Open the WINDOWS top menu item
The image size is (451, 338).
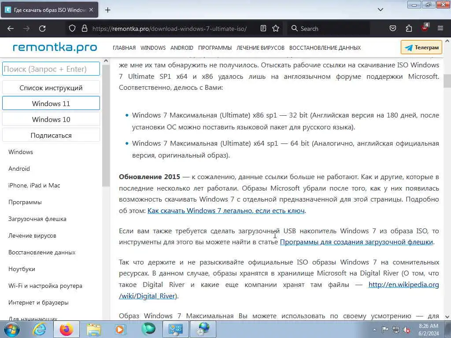pos(153,48)
